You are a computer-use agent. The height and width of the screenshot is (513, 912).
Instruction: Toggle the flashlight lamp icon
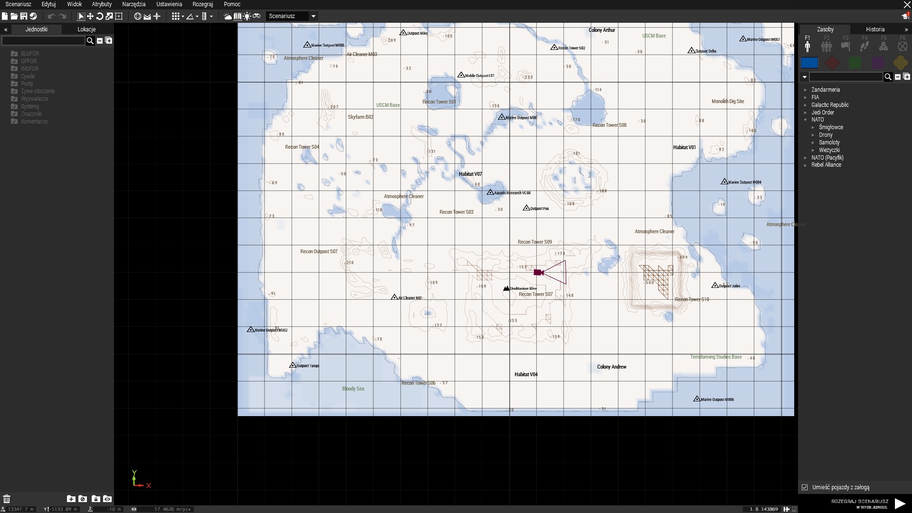[247, 16]
